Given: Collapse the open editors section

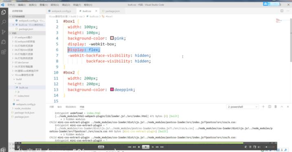Looking at the screenshot, I should pos(27,17).
